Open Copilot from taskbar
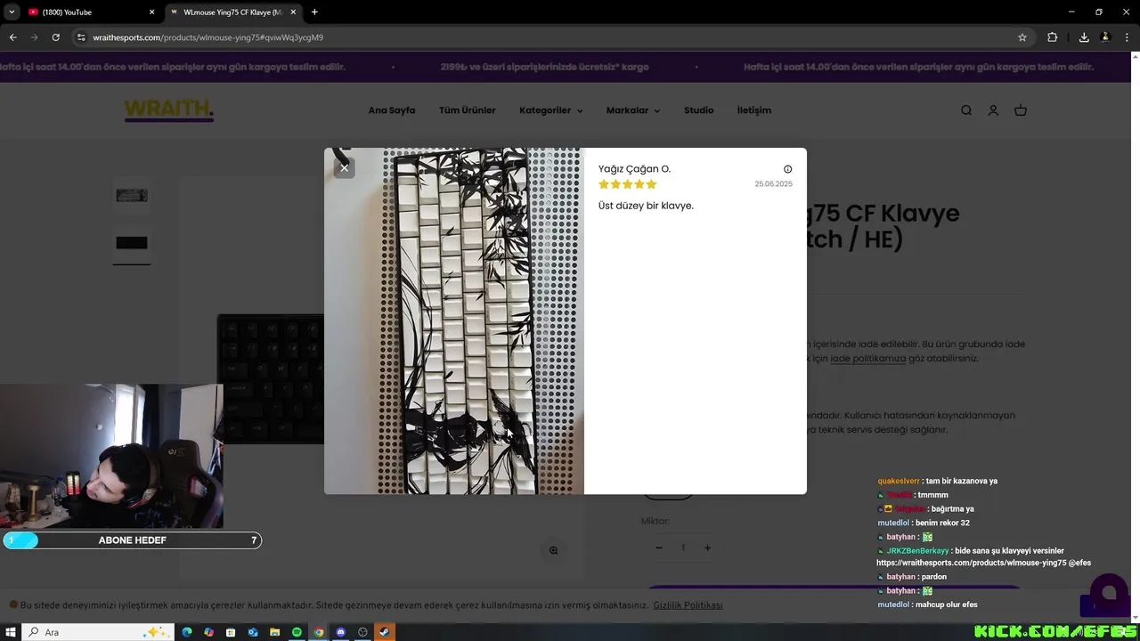 [208, 632]
